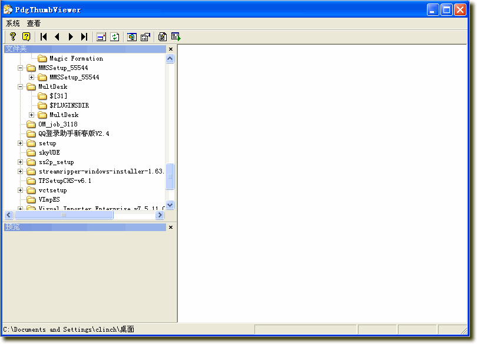
Task: Click the previous page arrow icon
Action: point(57,36)
